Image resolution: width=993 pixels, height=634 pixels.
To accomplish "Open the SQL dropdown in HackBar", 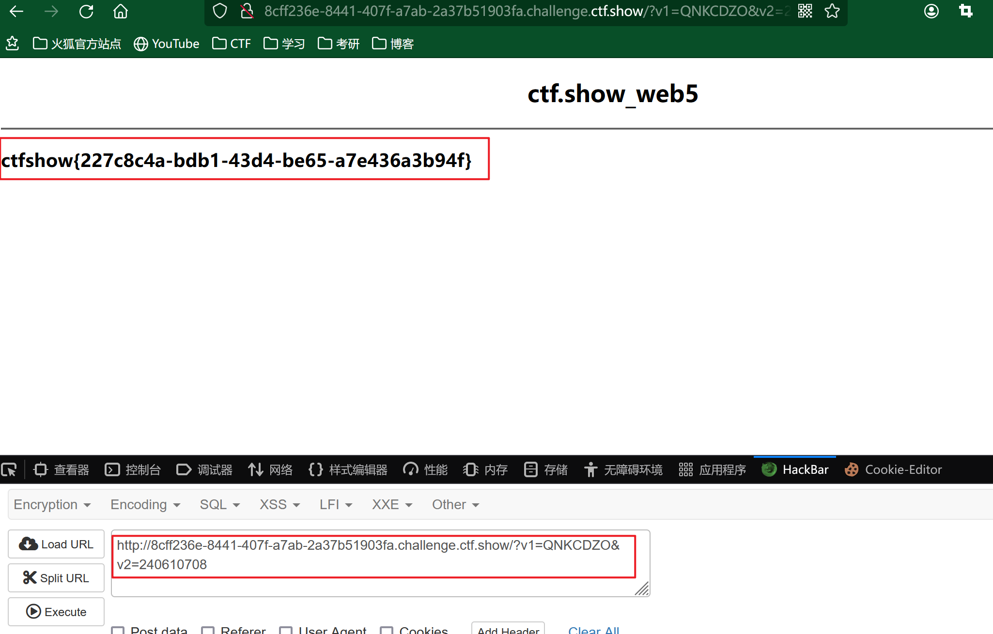I will 219,504.
